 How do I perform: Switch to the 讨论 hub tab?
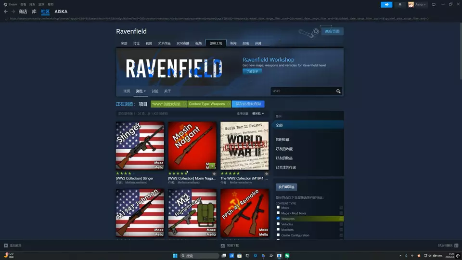point(136,43)
